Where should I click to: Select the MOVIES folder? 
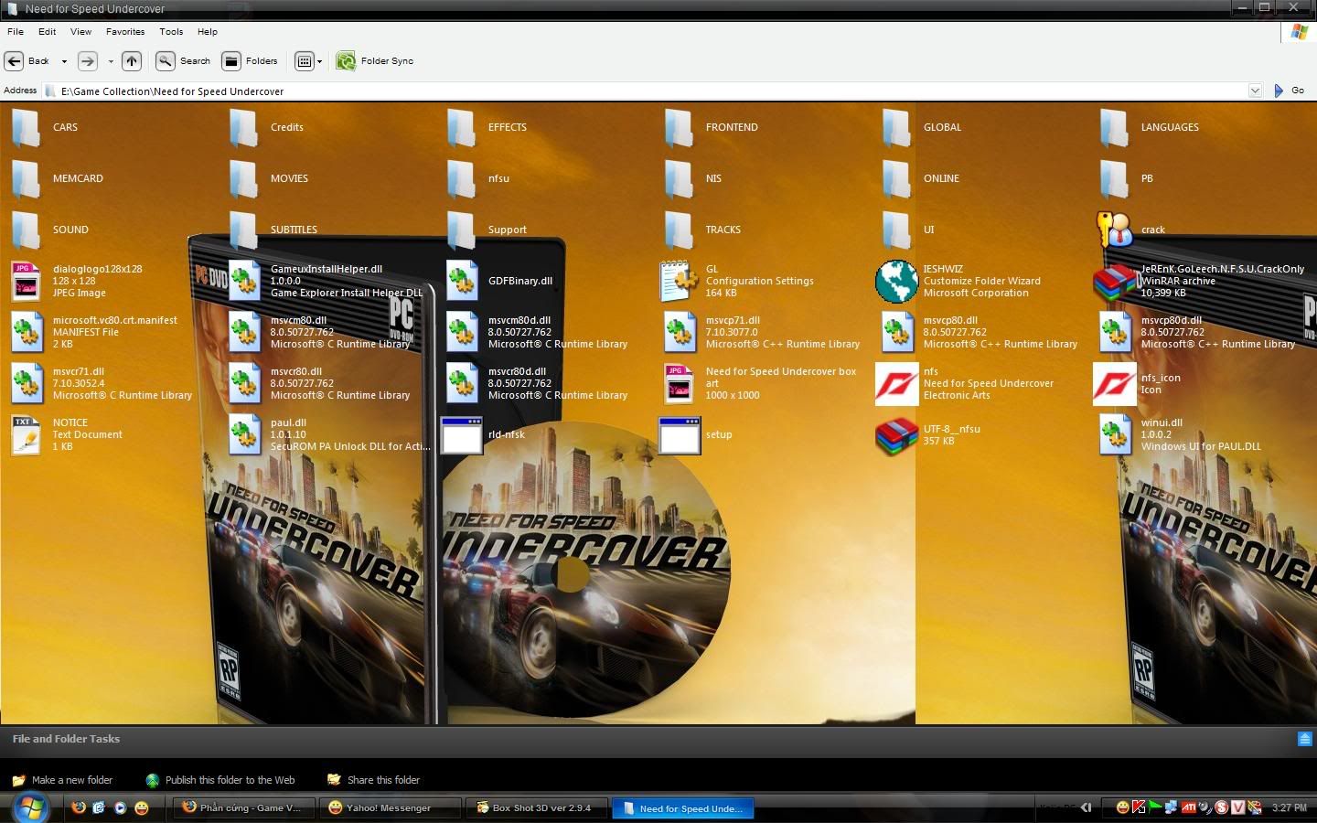pyautogui.click(x=269, y=178)
